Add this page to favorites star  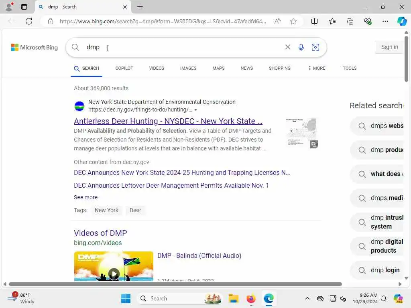(293, 21)
